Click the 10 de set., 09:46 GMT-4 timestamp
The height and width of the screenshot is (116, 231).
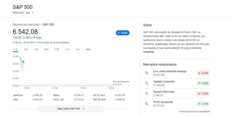[24, 42]
